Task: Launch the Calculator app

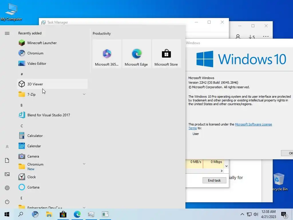Action: tap(52, 135)
